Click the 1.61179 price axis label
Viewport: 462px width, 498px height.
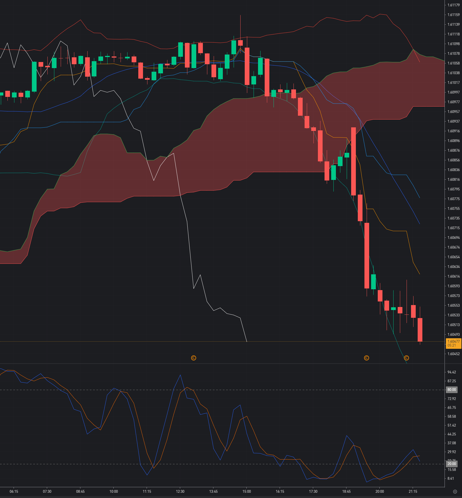tap(453, 5)
